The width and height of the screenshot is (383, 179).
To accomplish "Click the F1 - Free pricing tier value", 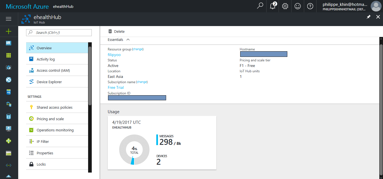I will tap(247, 66).
